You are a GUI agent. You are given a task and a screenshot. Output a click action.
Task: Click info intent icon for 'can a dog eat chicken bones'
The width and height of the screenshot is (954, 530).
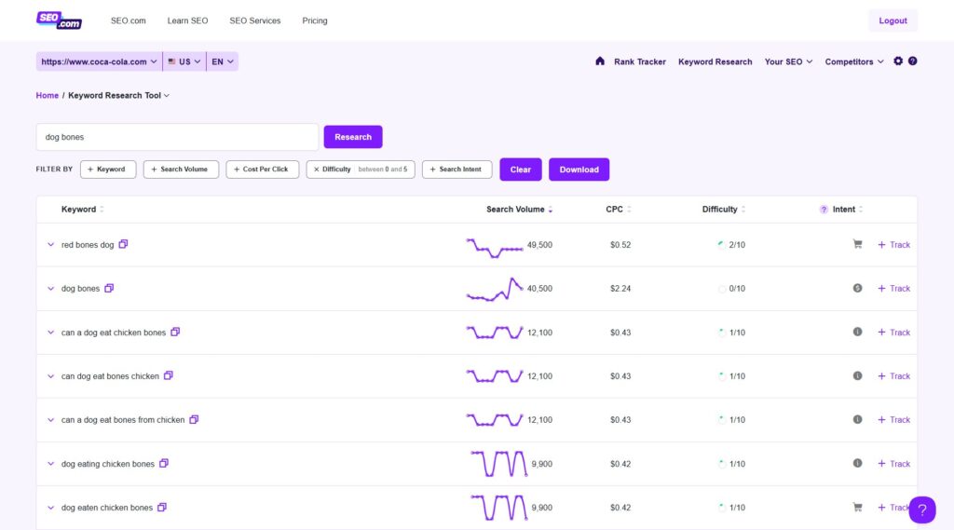point(857,332)
